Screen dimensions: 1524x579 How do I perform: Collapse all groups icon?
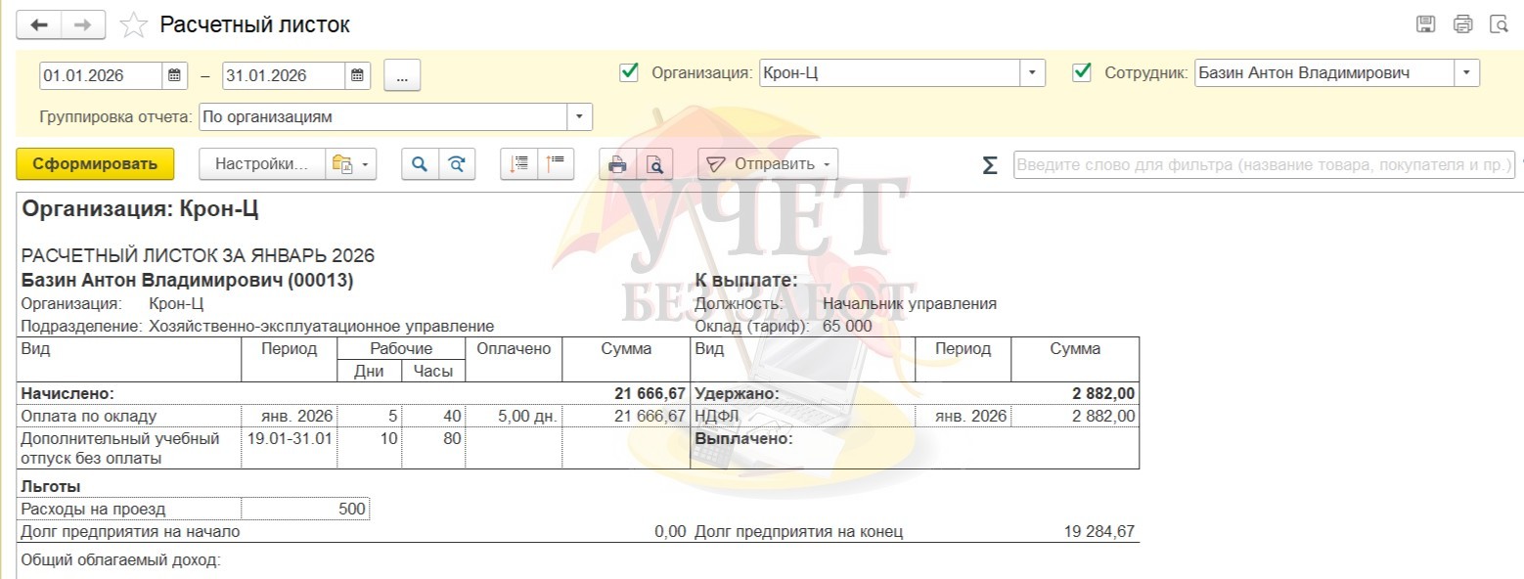556,164
